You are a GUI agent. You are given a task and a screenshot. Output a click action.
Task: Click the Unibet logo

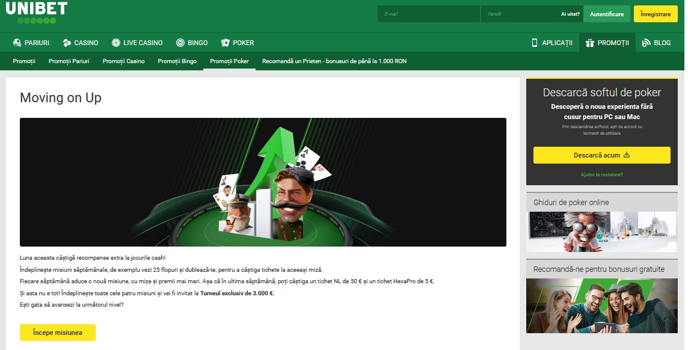pyautogui.click(x=37, y=12)
